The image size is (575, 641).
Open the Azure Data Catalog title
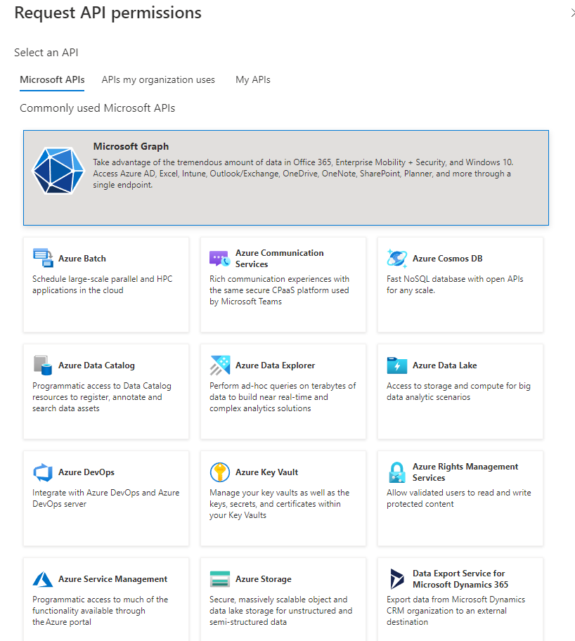pyautogui.click(x=96, y=365)
